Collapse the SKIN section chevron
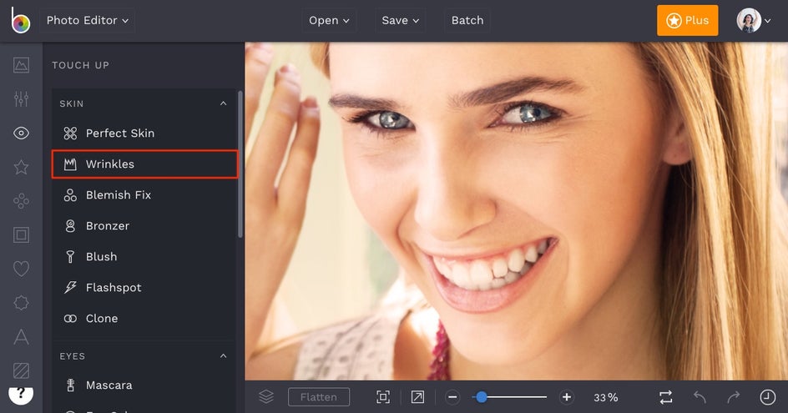Viewport: 788px width, 413px height. [x=223, y=103]
